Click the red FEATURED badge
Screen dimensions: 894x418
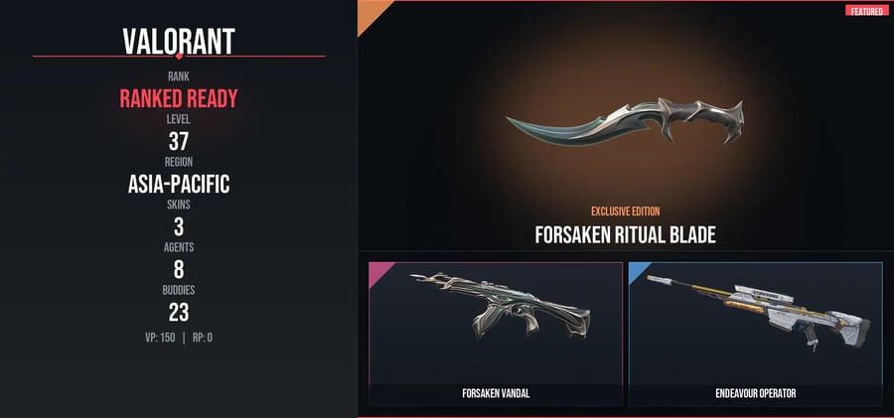[x=867, y=11]
